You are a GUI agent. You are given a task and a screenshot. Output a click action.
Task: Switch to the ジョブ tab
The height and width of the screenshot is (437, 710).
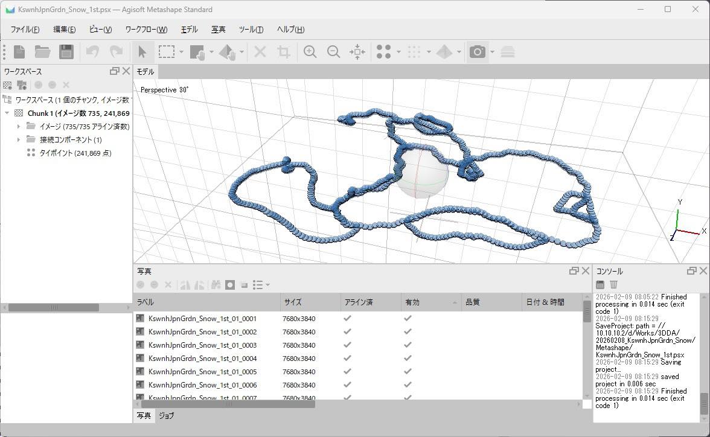point(166,415)
